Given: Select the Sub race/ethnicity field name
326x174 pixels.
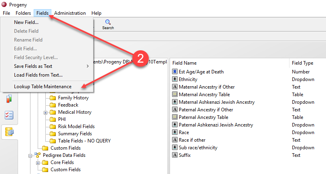Looking at the screenshot, I should [x=198, y=148].
